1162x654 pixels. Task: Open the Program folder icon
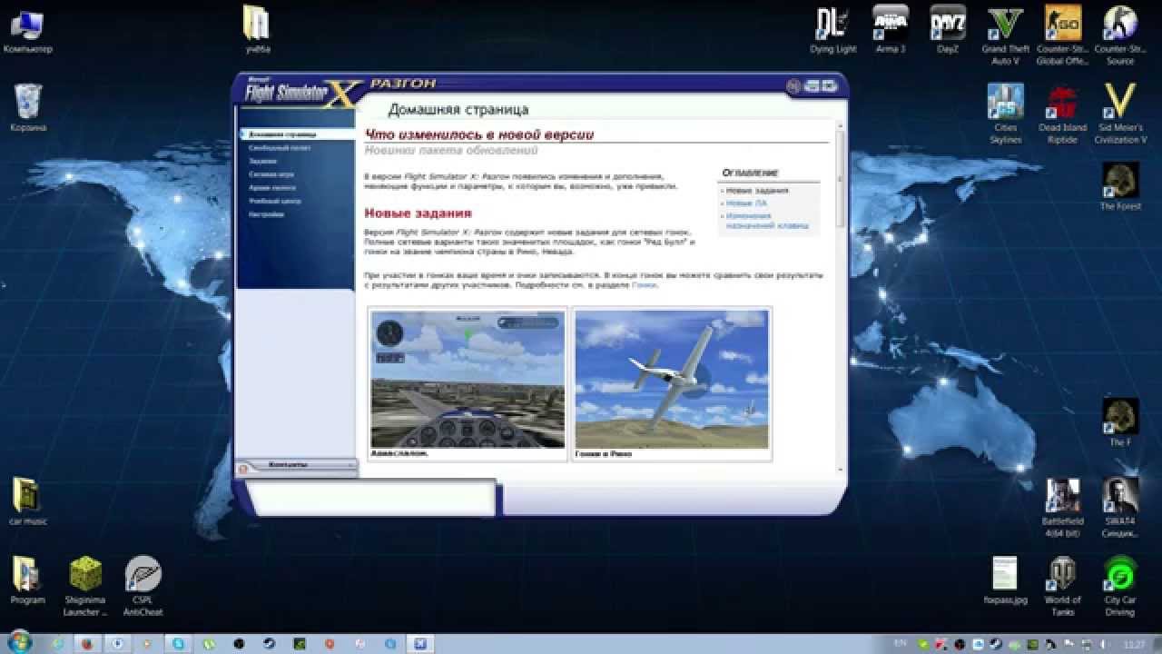coord(28,580)
